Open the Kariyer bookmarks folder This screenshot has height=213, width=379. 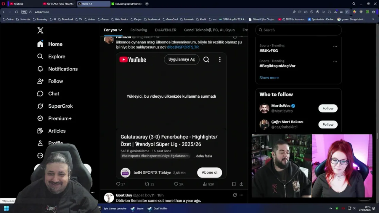tap(136, 19)
